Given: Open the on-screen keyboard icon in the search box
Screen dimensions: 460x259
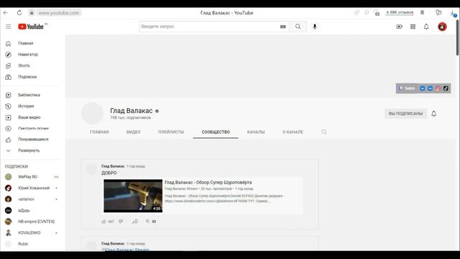Looking at the screenshot, I should pos(282,27).
